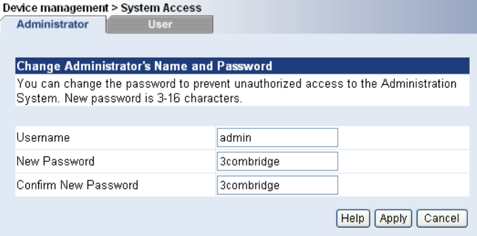This screenshot has height=236, width=477.
Task: Apply the administrator password changes
Action: [x=393, y=218]
